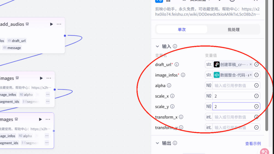Run the add_audios node with play button
This screenshot has height=154, width=274.
[52, 24]
